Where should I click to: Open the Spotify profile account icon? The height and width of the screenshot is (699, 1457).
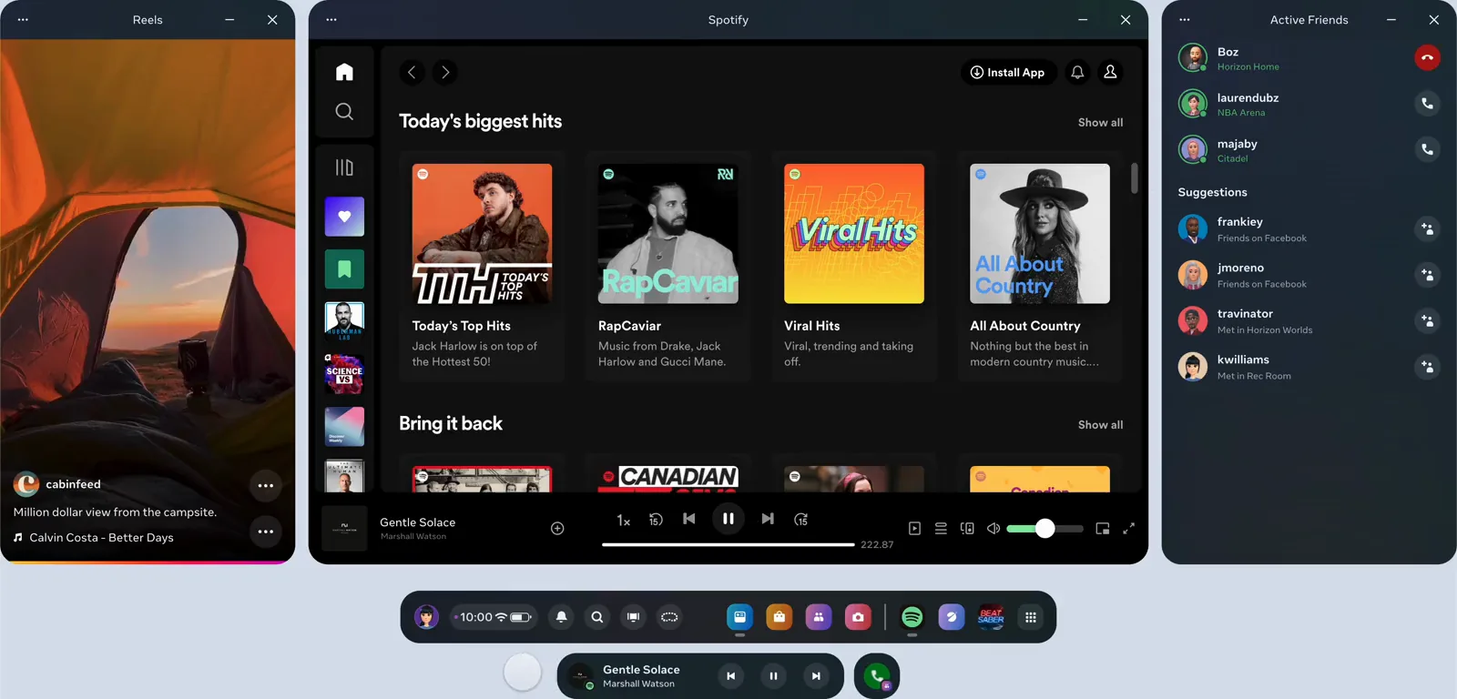(x=1110, y=72)
